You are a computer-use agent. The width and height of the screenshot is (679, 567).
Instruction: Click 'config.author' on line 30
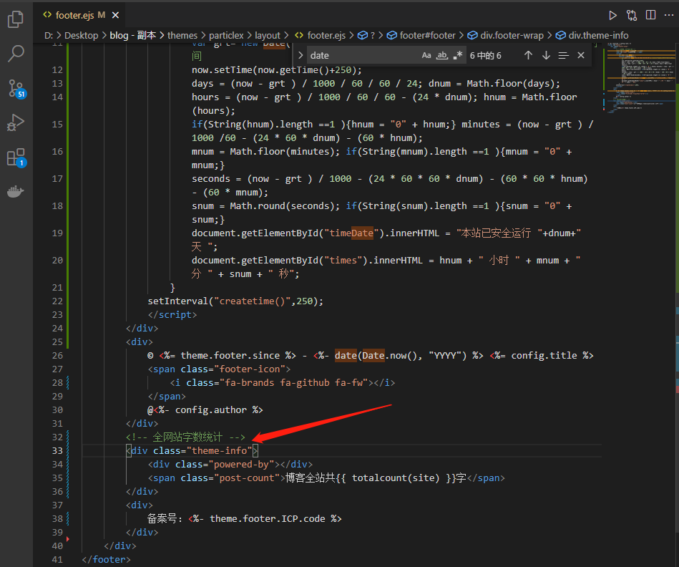point(211,409)
